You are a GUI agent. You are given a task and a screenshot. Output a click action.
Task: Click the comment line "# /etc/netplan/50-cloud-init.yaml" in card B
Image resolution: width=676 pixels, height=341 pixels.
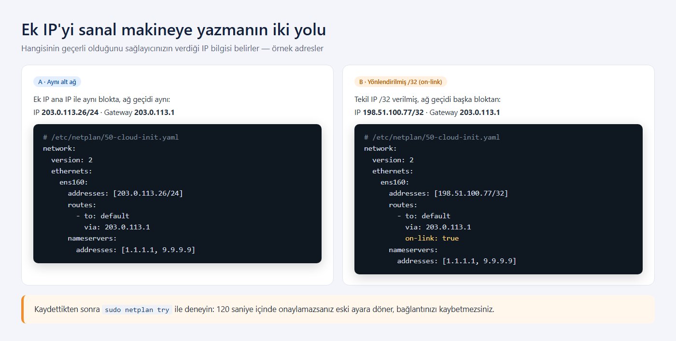click(x=432, y=138)
